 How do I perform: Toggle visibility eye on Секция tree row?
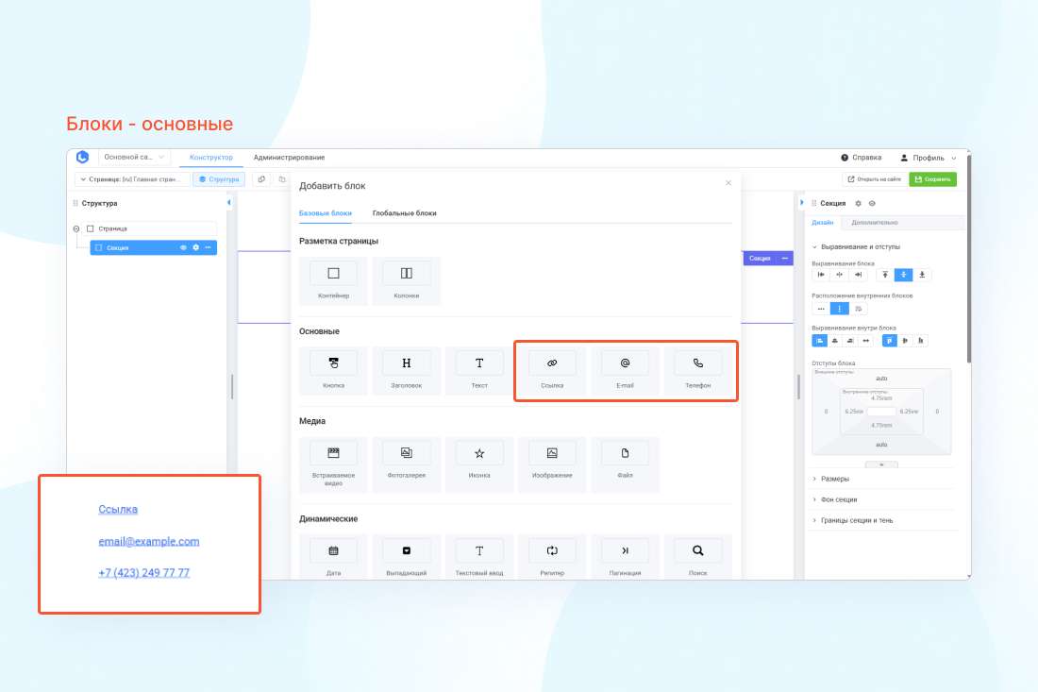click(x=183, y=247)
